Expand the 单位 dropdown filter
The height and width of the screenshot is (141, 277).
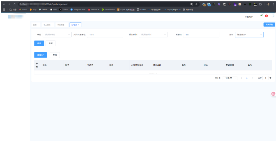(57, 35)
